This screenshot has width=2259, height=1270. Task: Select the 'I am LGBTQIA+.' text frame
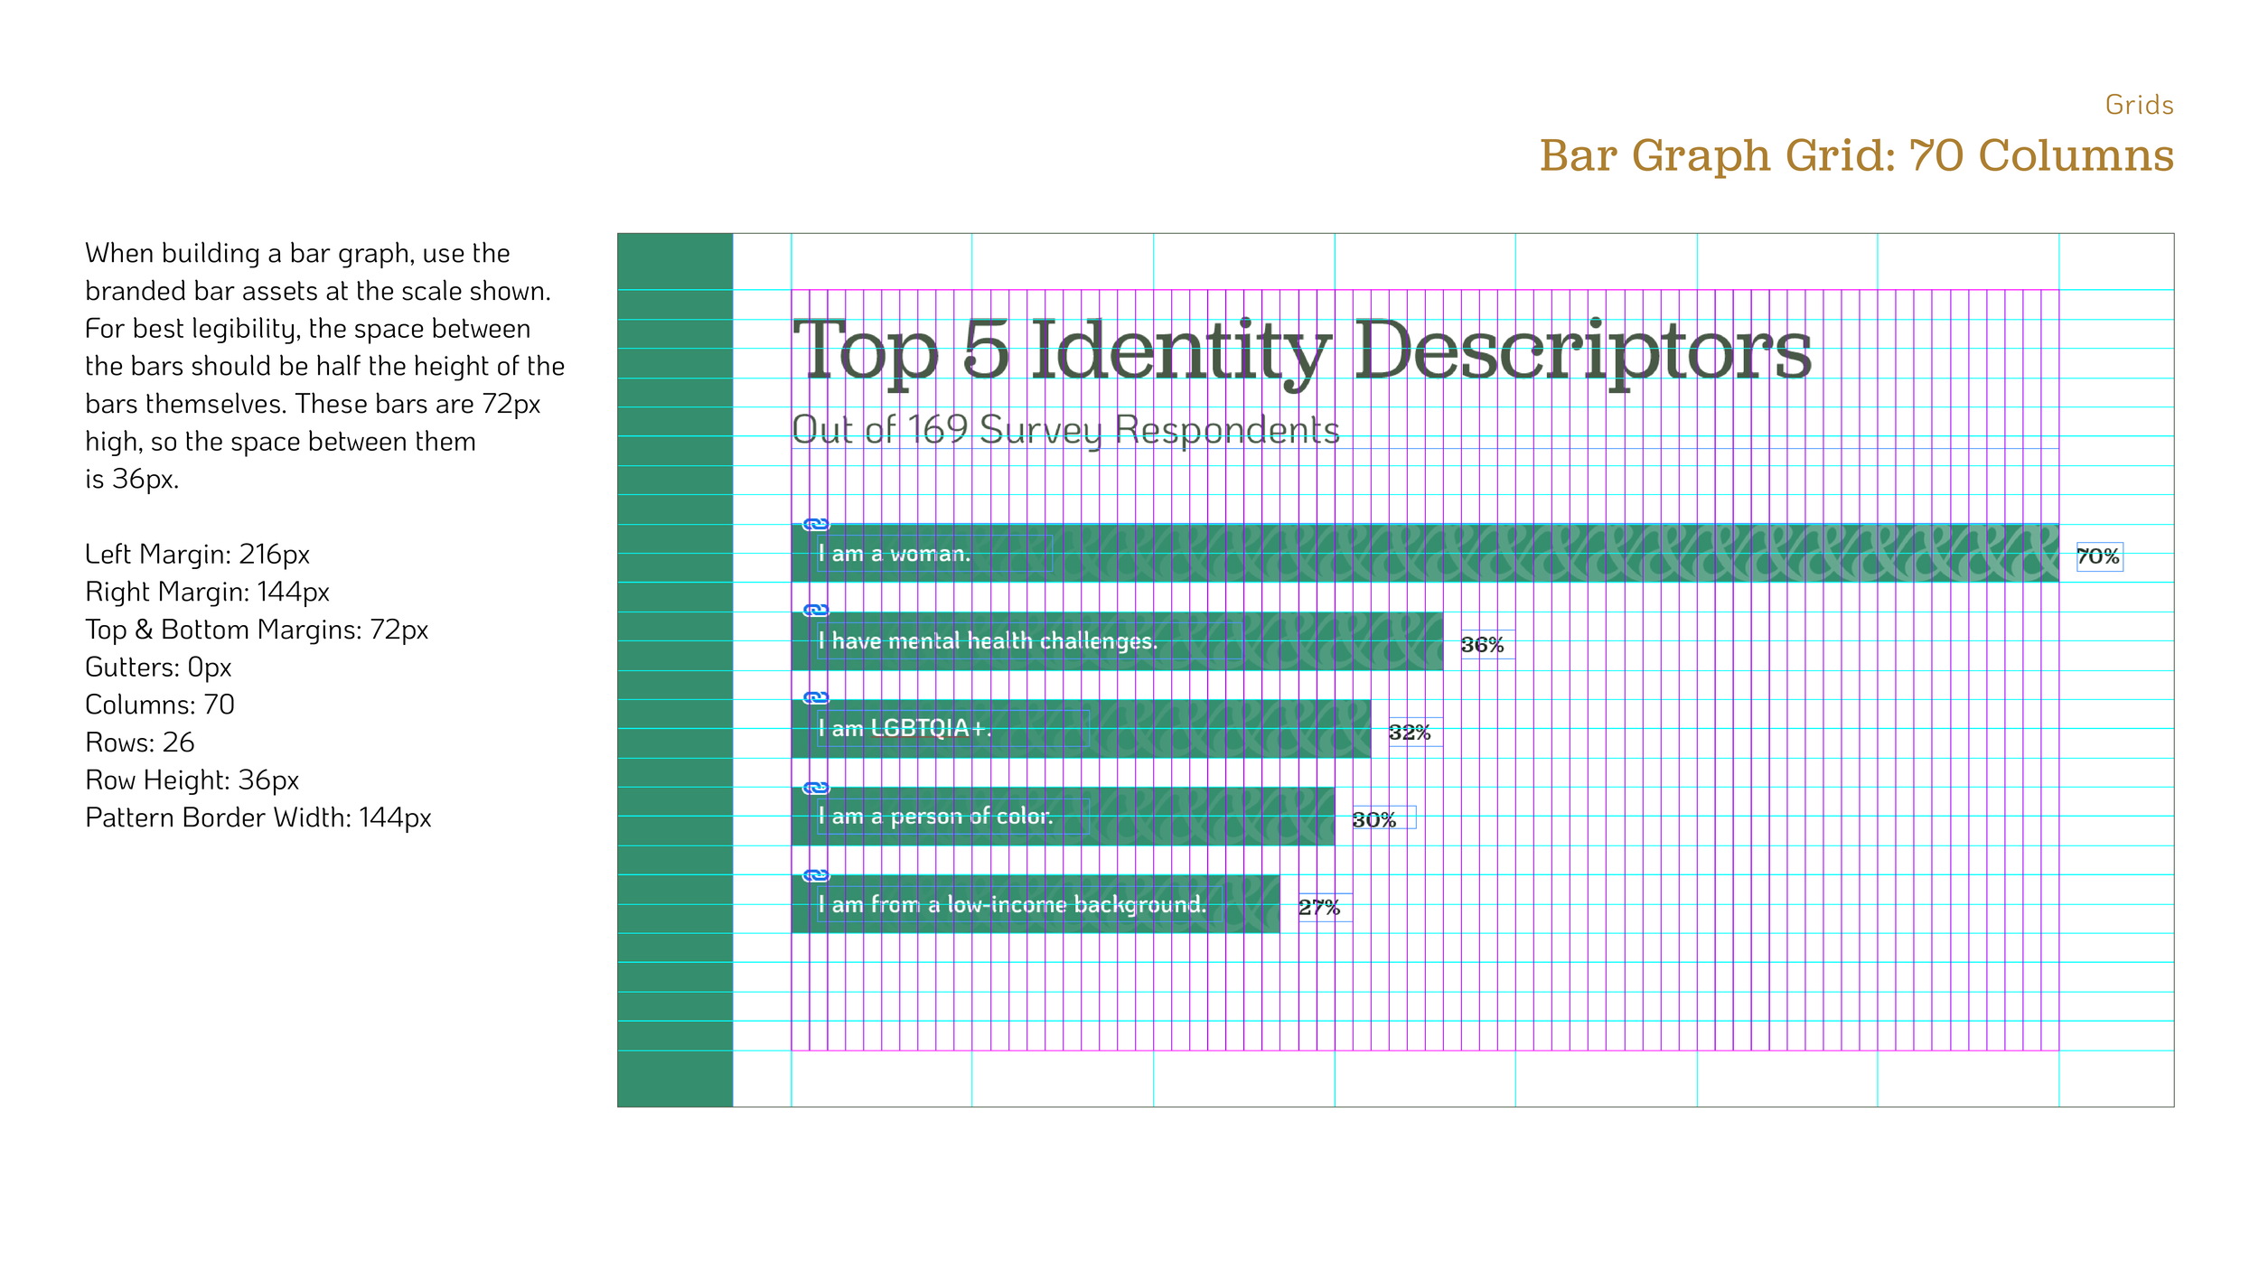click(x=904, y=728)
